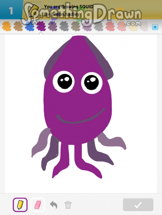
Task: Pick the tan brown color swatch
Action: point(18,26)
